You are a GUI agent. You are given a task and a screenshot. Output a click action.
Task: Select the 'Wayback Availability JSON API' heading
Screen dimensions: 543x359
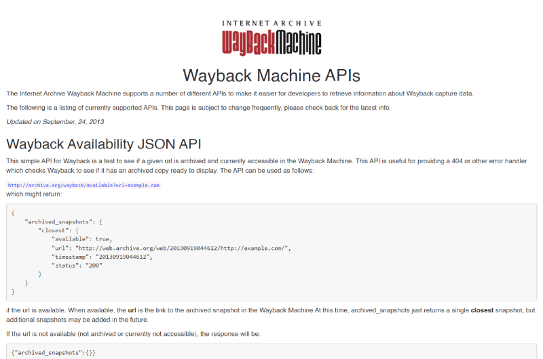pos(104,144)
